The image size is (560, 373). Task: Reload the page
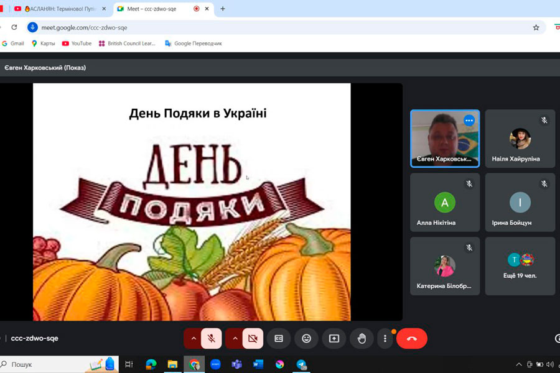pyautogui.click(x=14, y=27)
